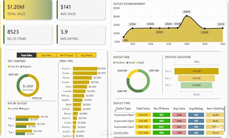Click the Tier 2 Low Fat bar $0.23M
The height and width of the screenshot is (138, 229).
[26, 124]
